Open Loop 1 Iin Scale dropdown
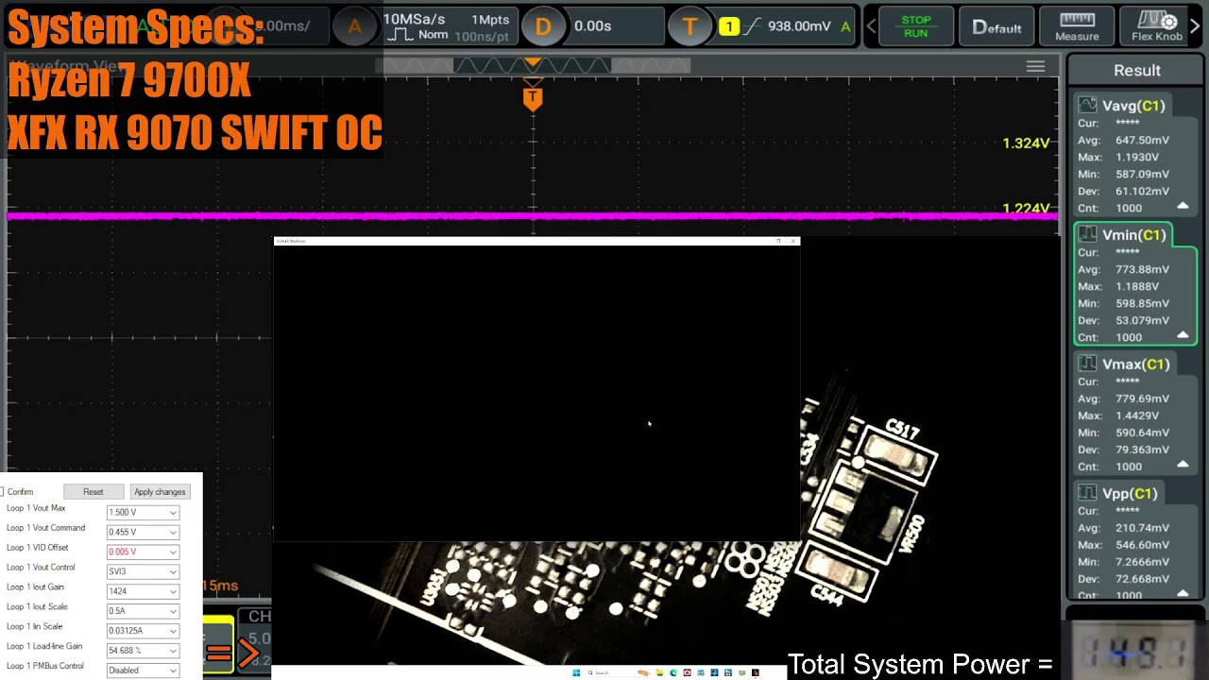1209x680 pixels. (x=143, y=631)
